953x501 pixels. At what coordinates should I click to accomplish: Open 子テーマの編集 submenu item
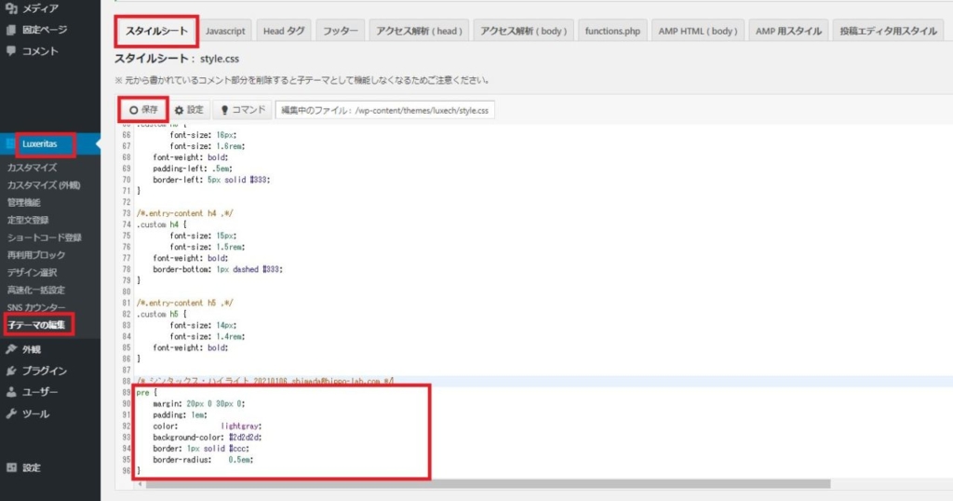pos(36,325)
